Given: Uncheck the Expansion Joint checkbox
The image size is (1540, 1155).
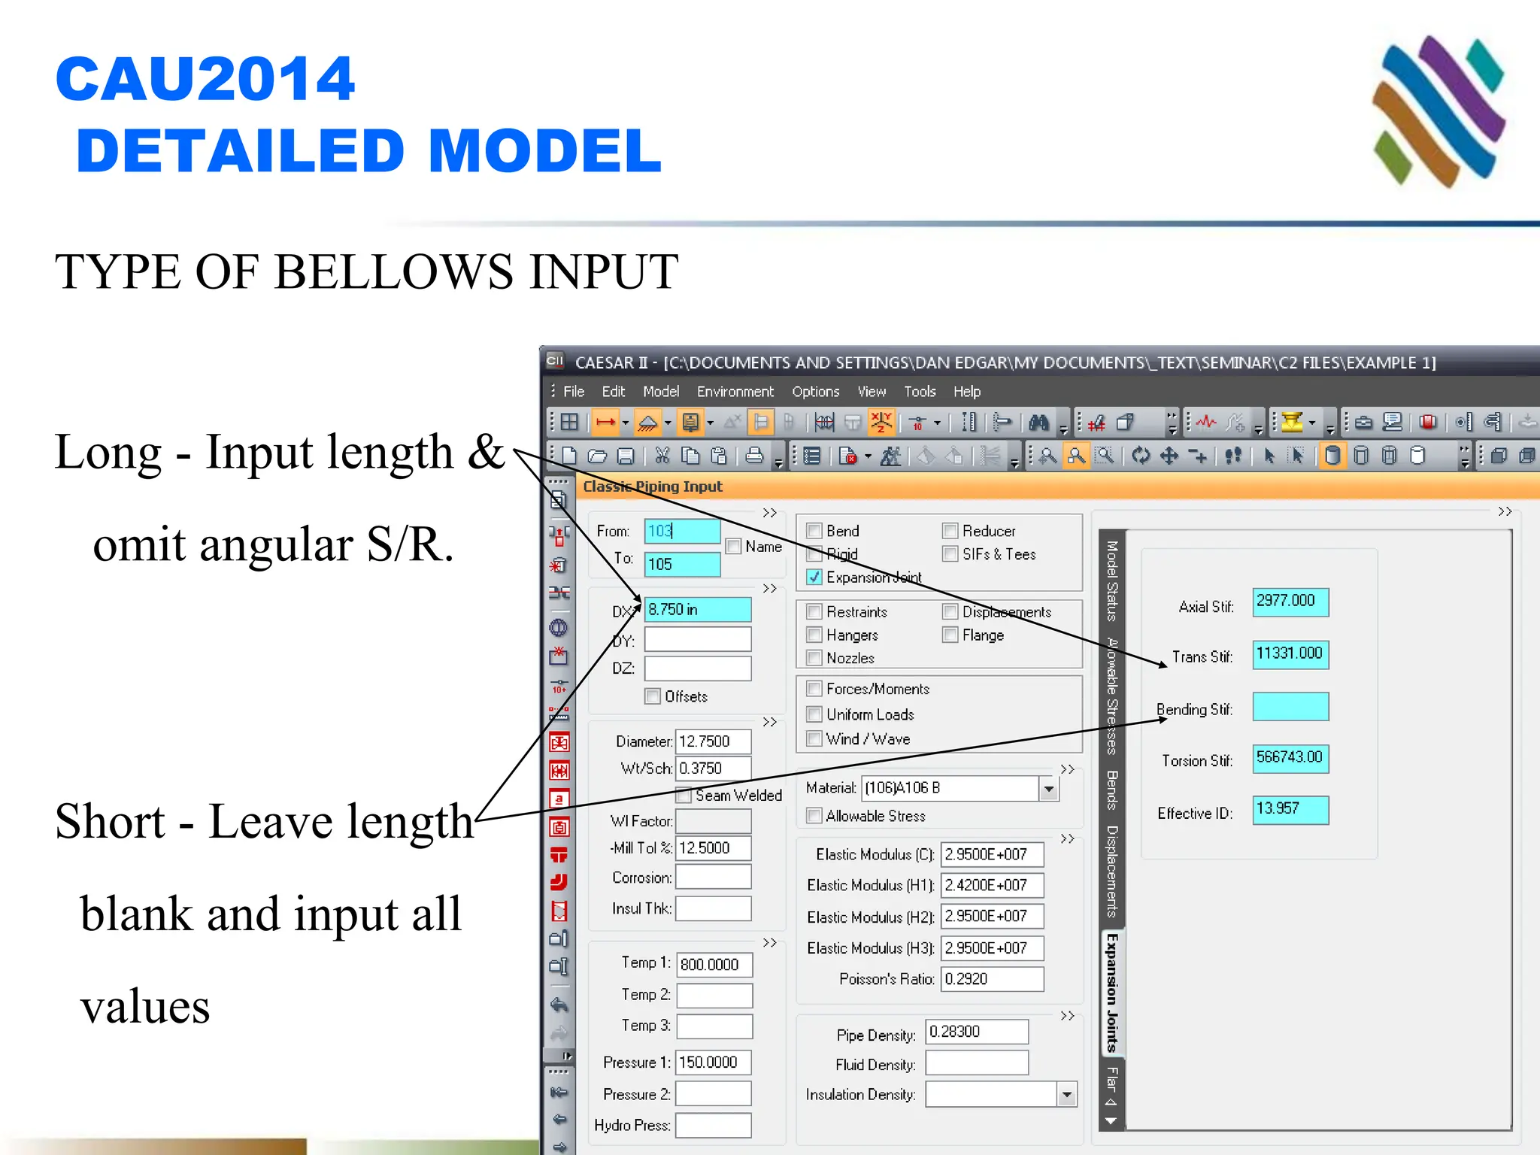Looking at the screenshot, I should [x=814, y=577].
